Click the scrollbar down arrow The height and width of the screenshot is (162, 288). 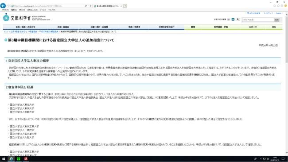point(286,152)
